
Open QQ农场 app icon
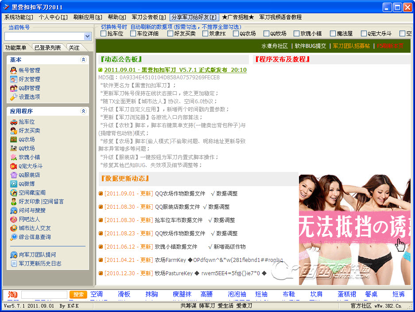click(14, 139)
